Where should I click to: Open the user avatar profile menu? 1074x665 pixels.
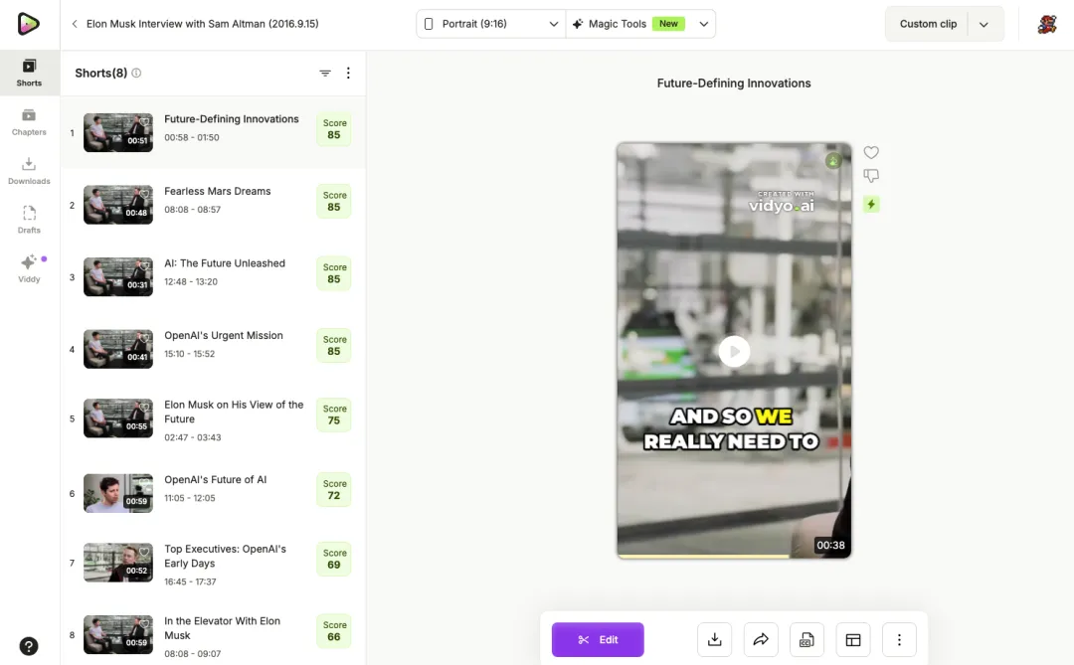tap(1046, 24)
